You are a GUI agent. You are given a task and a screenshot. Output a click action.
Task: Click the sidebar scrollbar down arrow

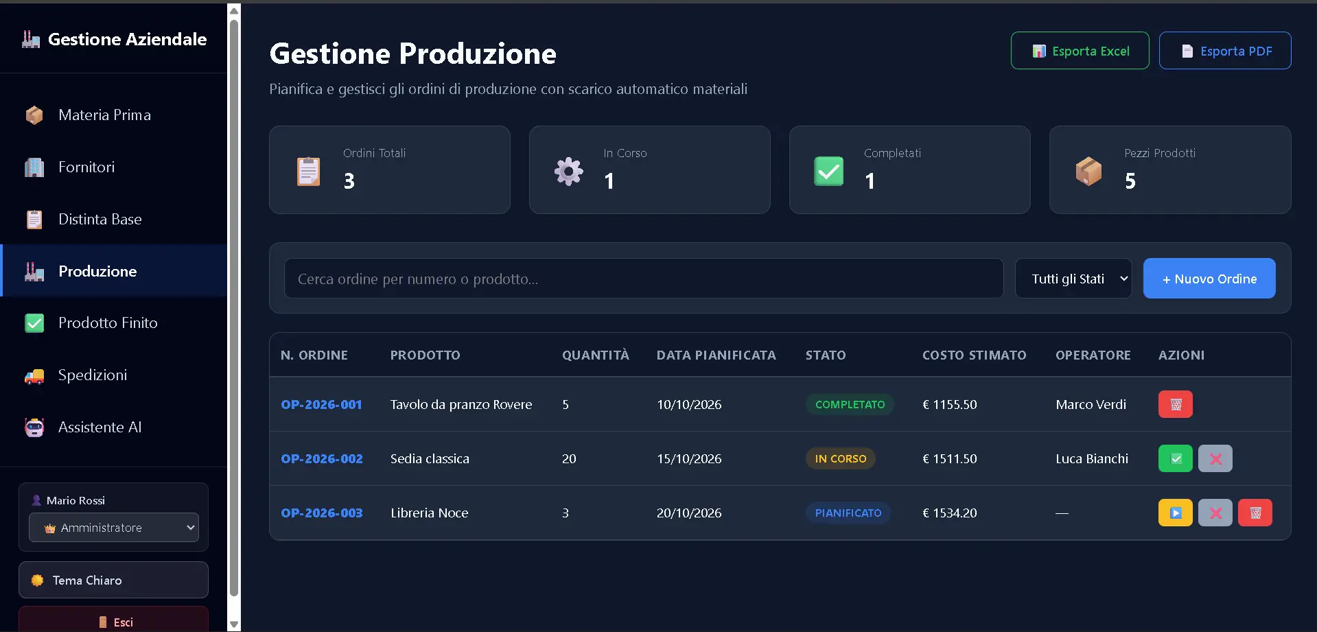click(234, 624)
